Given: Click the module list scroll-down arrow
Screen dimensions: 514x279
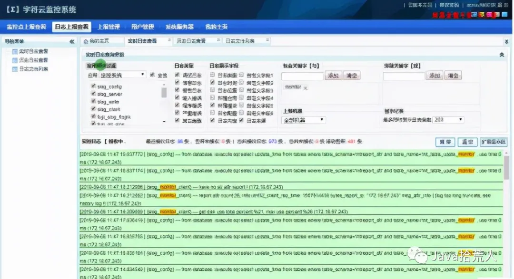Looking at the screenshot, I should [164, 122].
